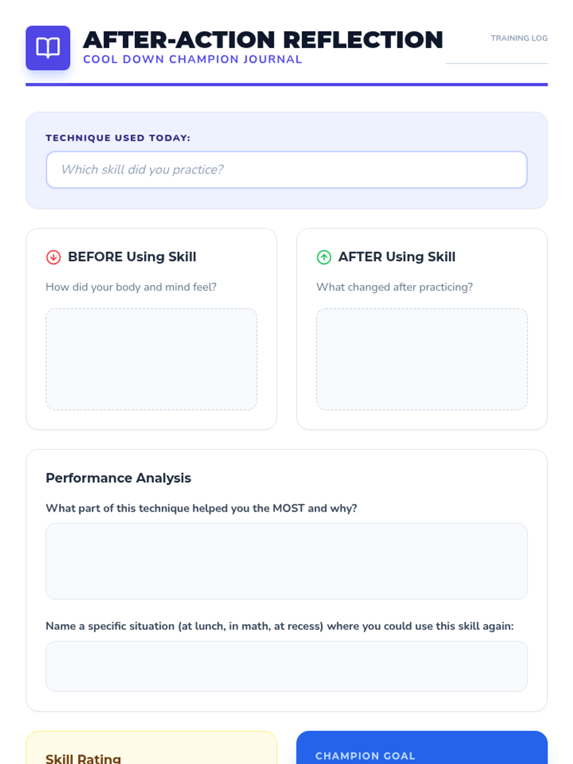Select the "How did your body and mind feel?" prompt
Screen dimensions: 573x764
point(131,287)
